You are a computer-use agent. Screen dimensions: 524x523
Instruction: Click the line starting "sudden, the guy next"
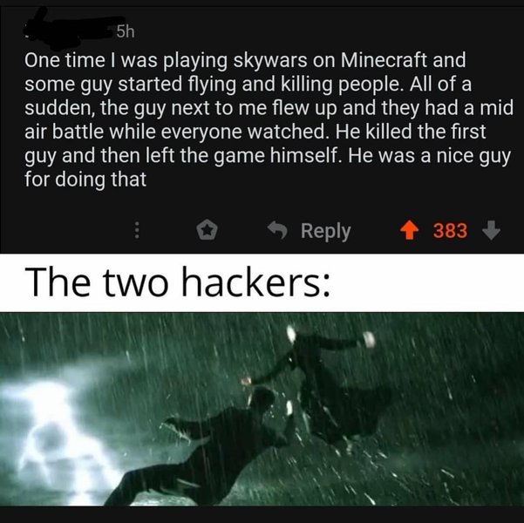coord(269,109)
